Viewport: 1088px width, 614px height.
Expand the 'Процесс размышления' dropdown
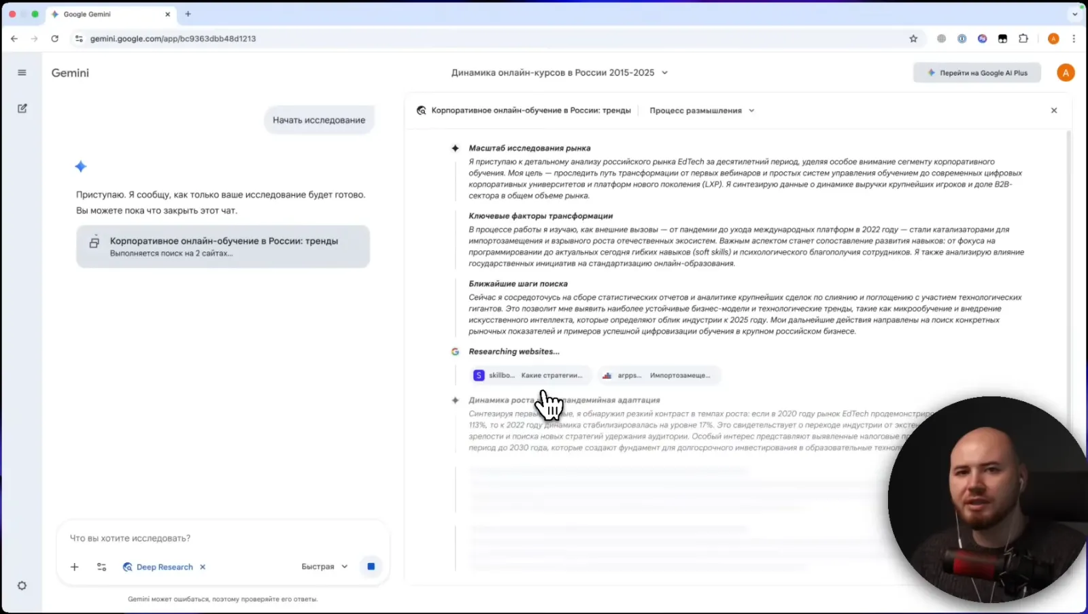click(x=702, y=110)
